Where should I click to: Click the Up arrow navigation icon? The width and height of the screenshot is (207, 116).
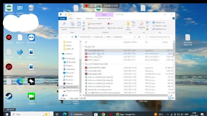[72, 37]
